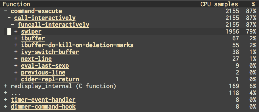259x112 pixels.
Task: Open eval-last-sexp function definition
Action: [45, 66]
